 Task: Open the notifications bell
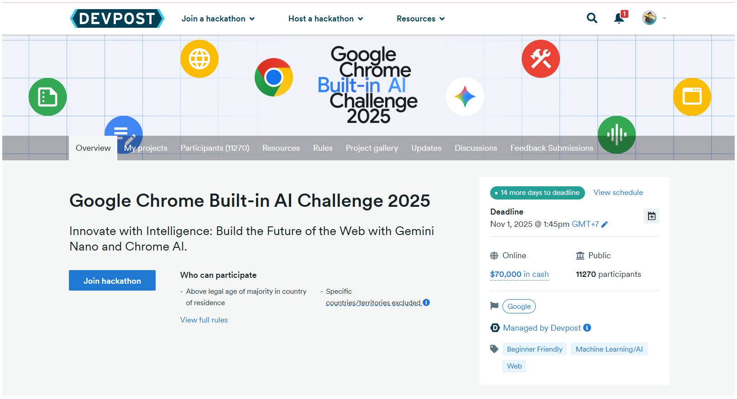(619, 19)
